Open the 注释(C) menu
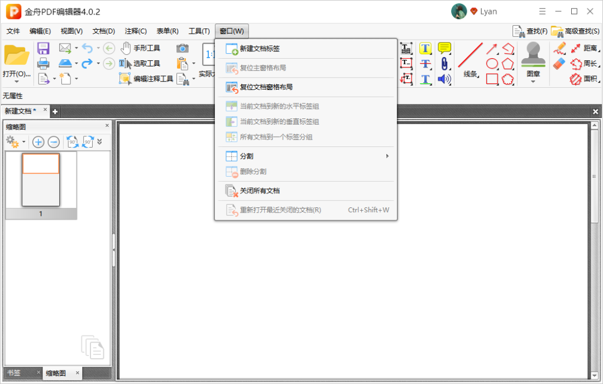Image resolution: width=603 pixels, height=384 pixels. (135, 31)
